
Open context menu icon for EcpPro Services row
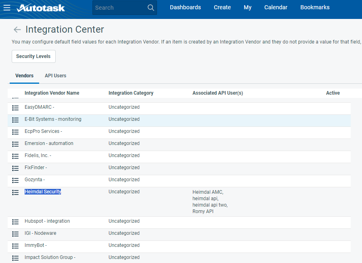tap(15, 132)
